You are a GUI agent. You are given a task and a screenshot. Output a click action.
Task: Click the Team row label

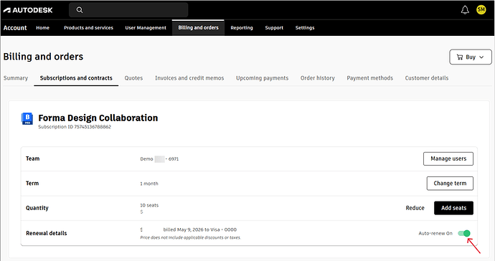click(32, 158)
